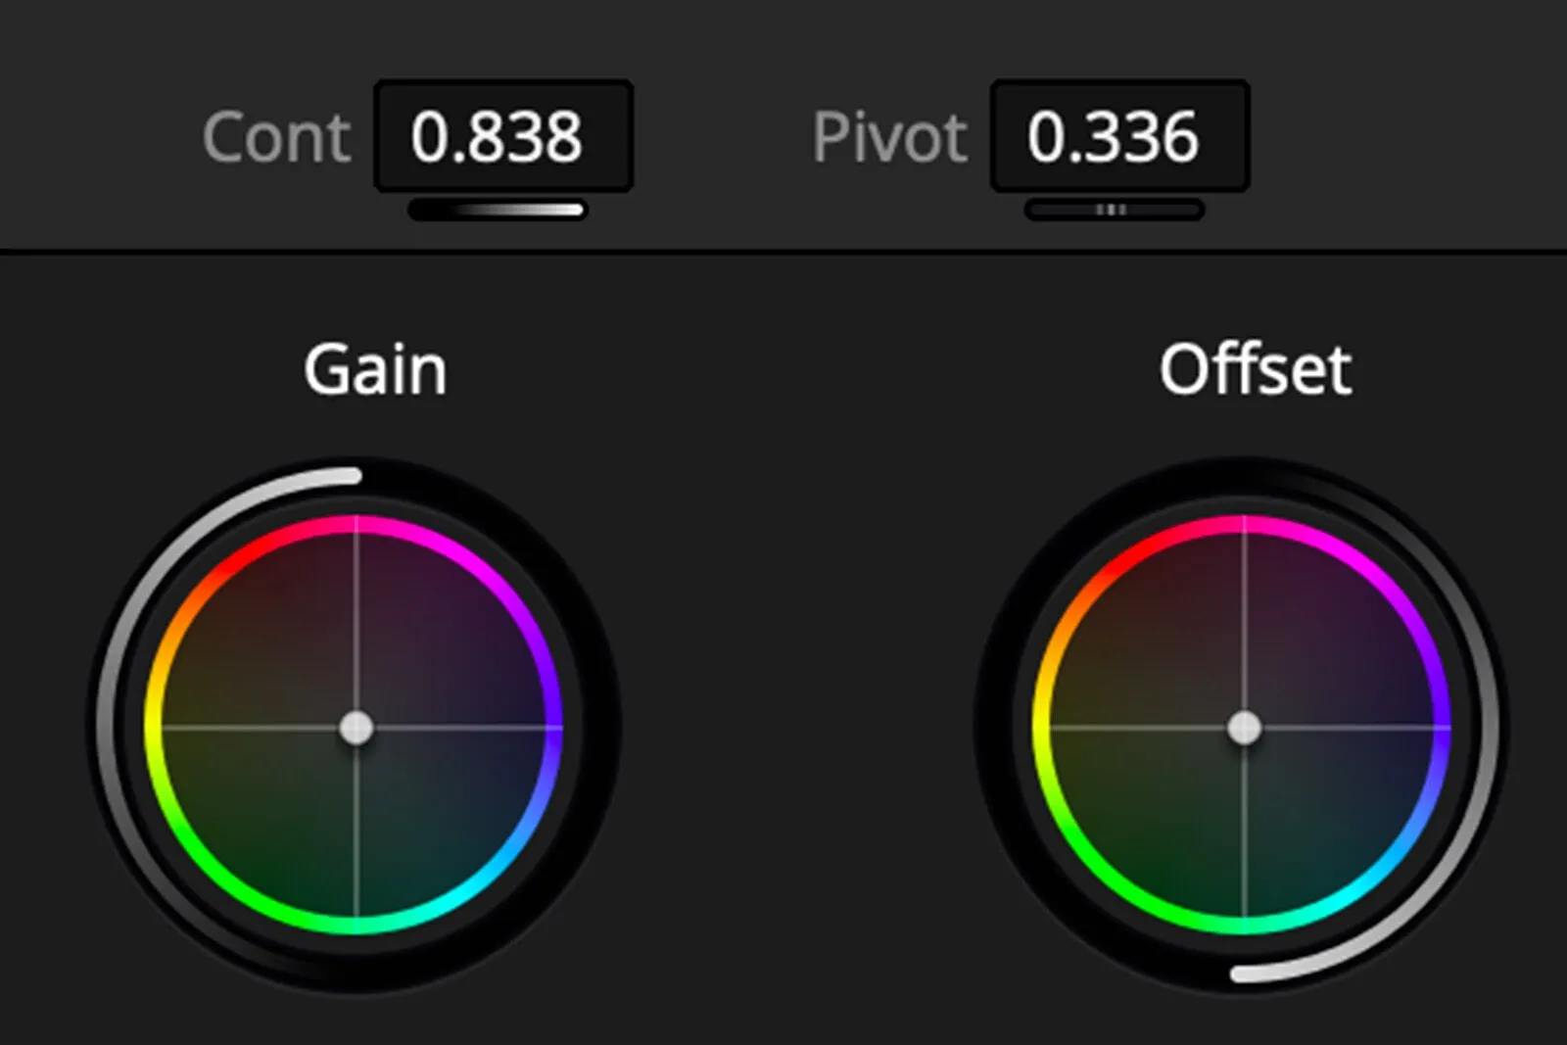The height and width of the screenshot is (1045, 1567).
Task: Click the Pivot label
Action: pyautogui.click(x=889, y=137)
